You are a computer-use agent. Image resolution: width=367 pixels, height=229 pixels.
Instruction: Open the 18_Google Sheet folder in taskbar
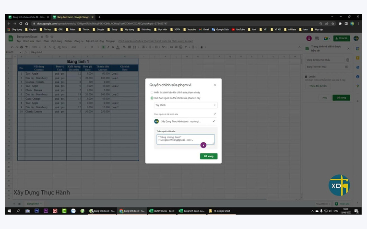click(x=220, y=211)
